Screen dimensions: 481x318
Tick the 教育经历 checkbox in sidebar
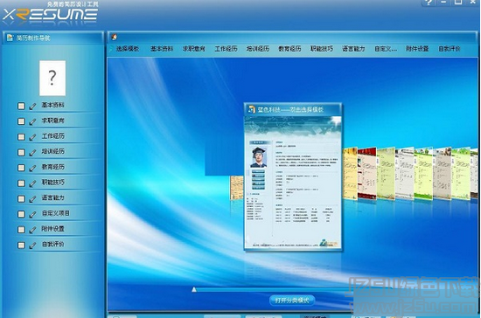point(21,168)
